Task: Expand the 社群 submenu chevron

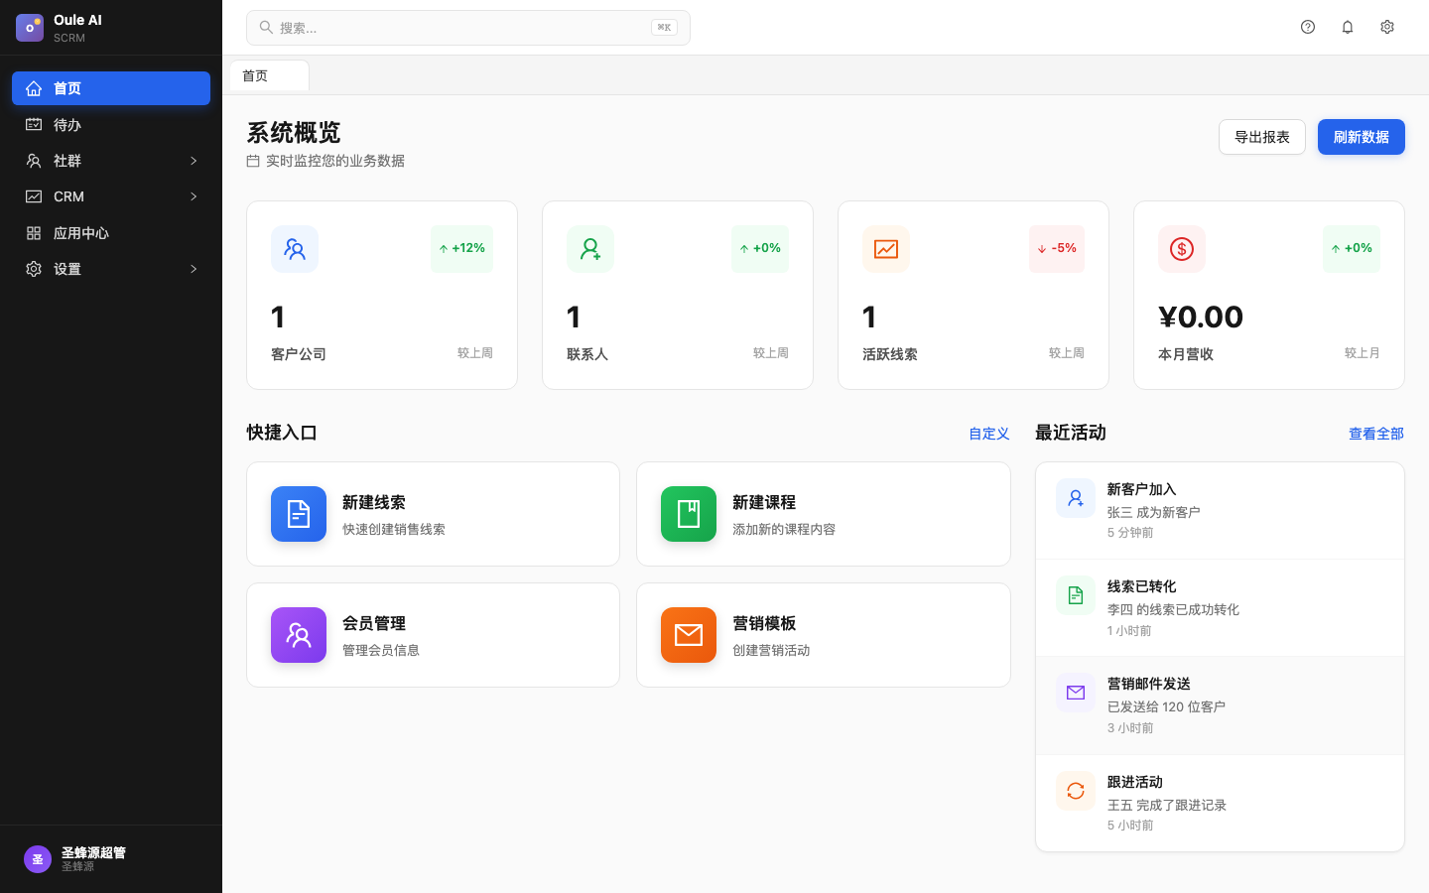Action: pos(194,161)
